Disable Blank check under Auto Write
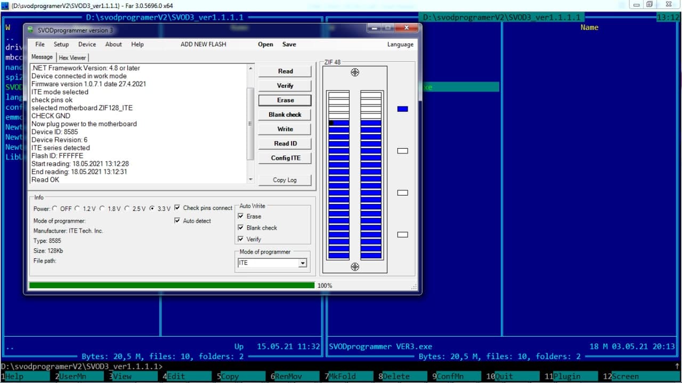682x383 pixels. point(240,227)
